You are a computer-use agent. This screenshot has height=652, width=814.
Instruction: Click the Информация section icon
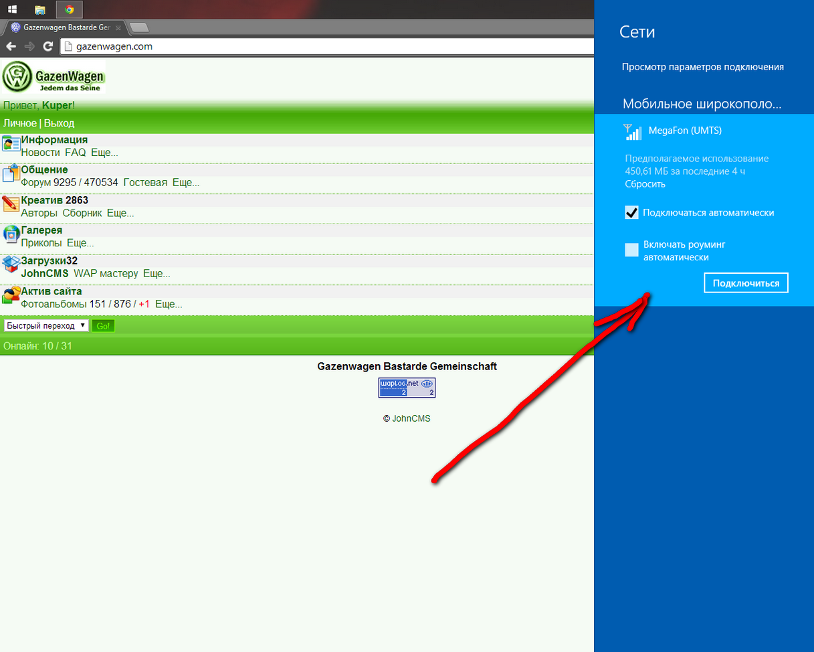click(x=11, y=144)
